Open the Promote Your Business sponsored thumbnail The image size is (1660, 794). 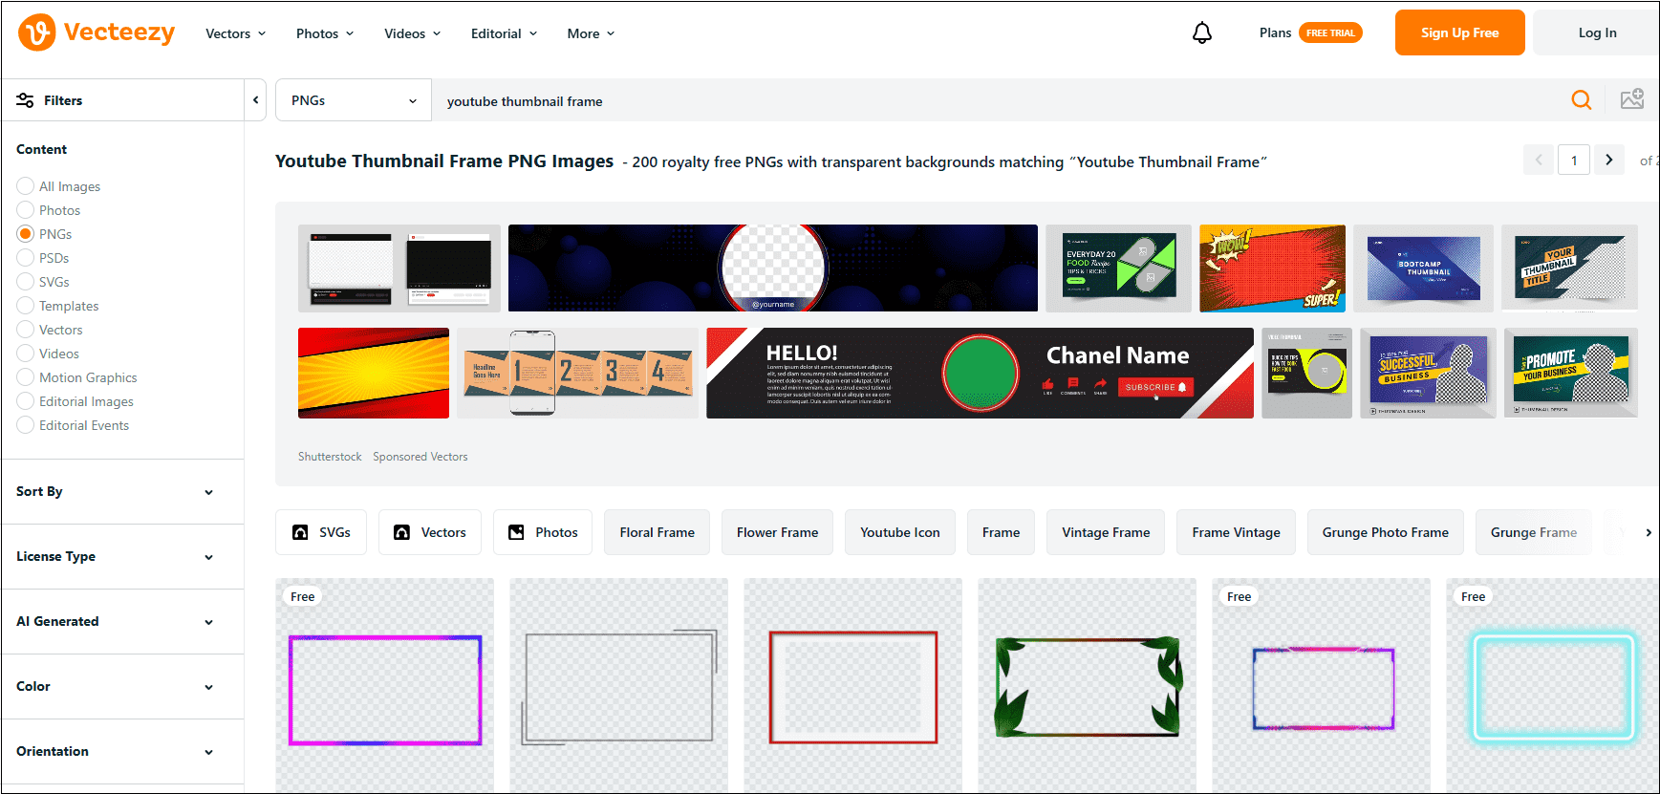tap(1571, 373)
